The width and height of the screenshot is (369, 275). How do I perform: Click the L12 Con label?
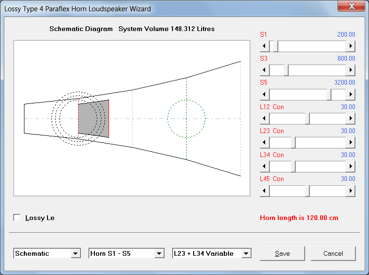[272, 107]
